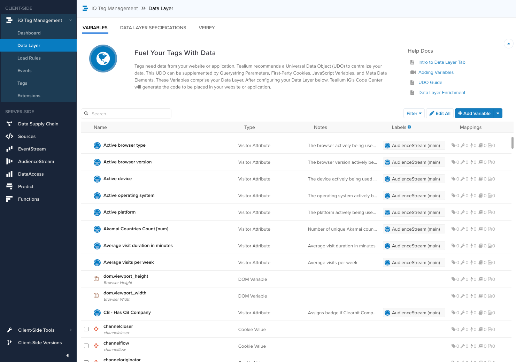The height and width of the screenshot is (362, 516).
Task: Open the UDO Guide help link
Action: [x=430, y=82]
